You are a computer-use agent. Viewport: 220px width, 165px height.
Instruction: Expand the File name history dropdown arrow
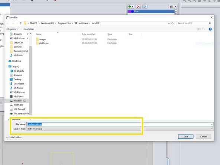[x=212, y=124]
